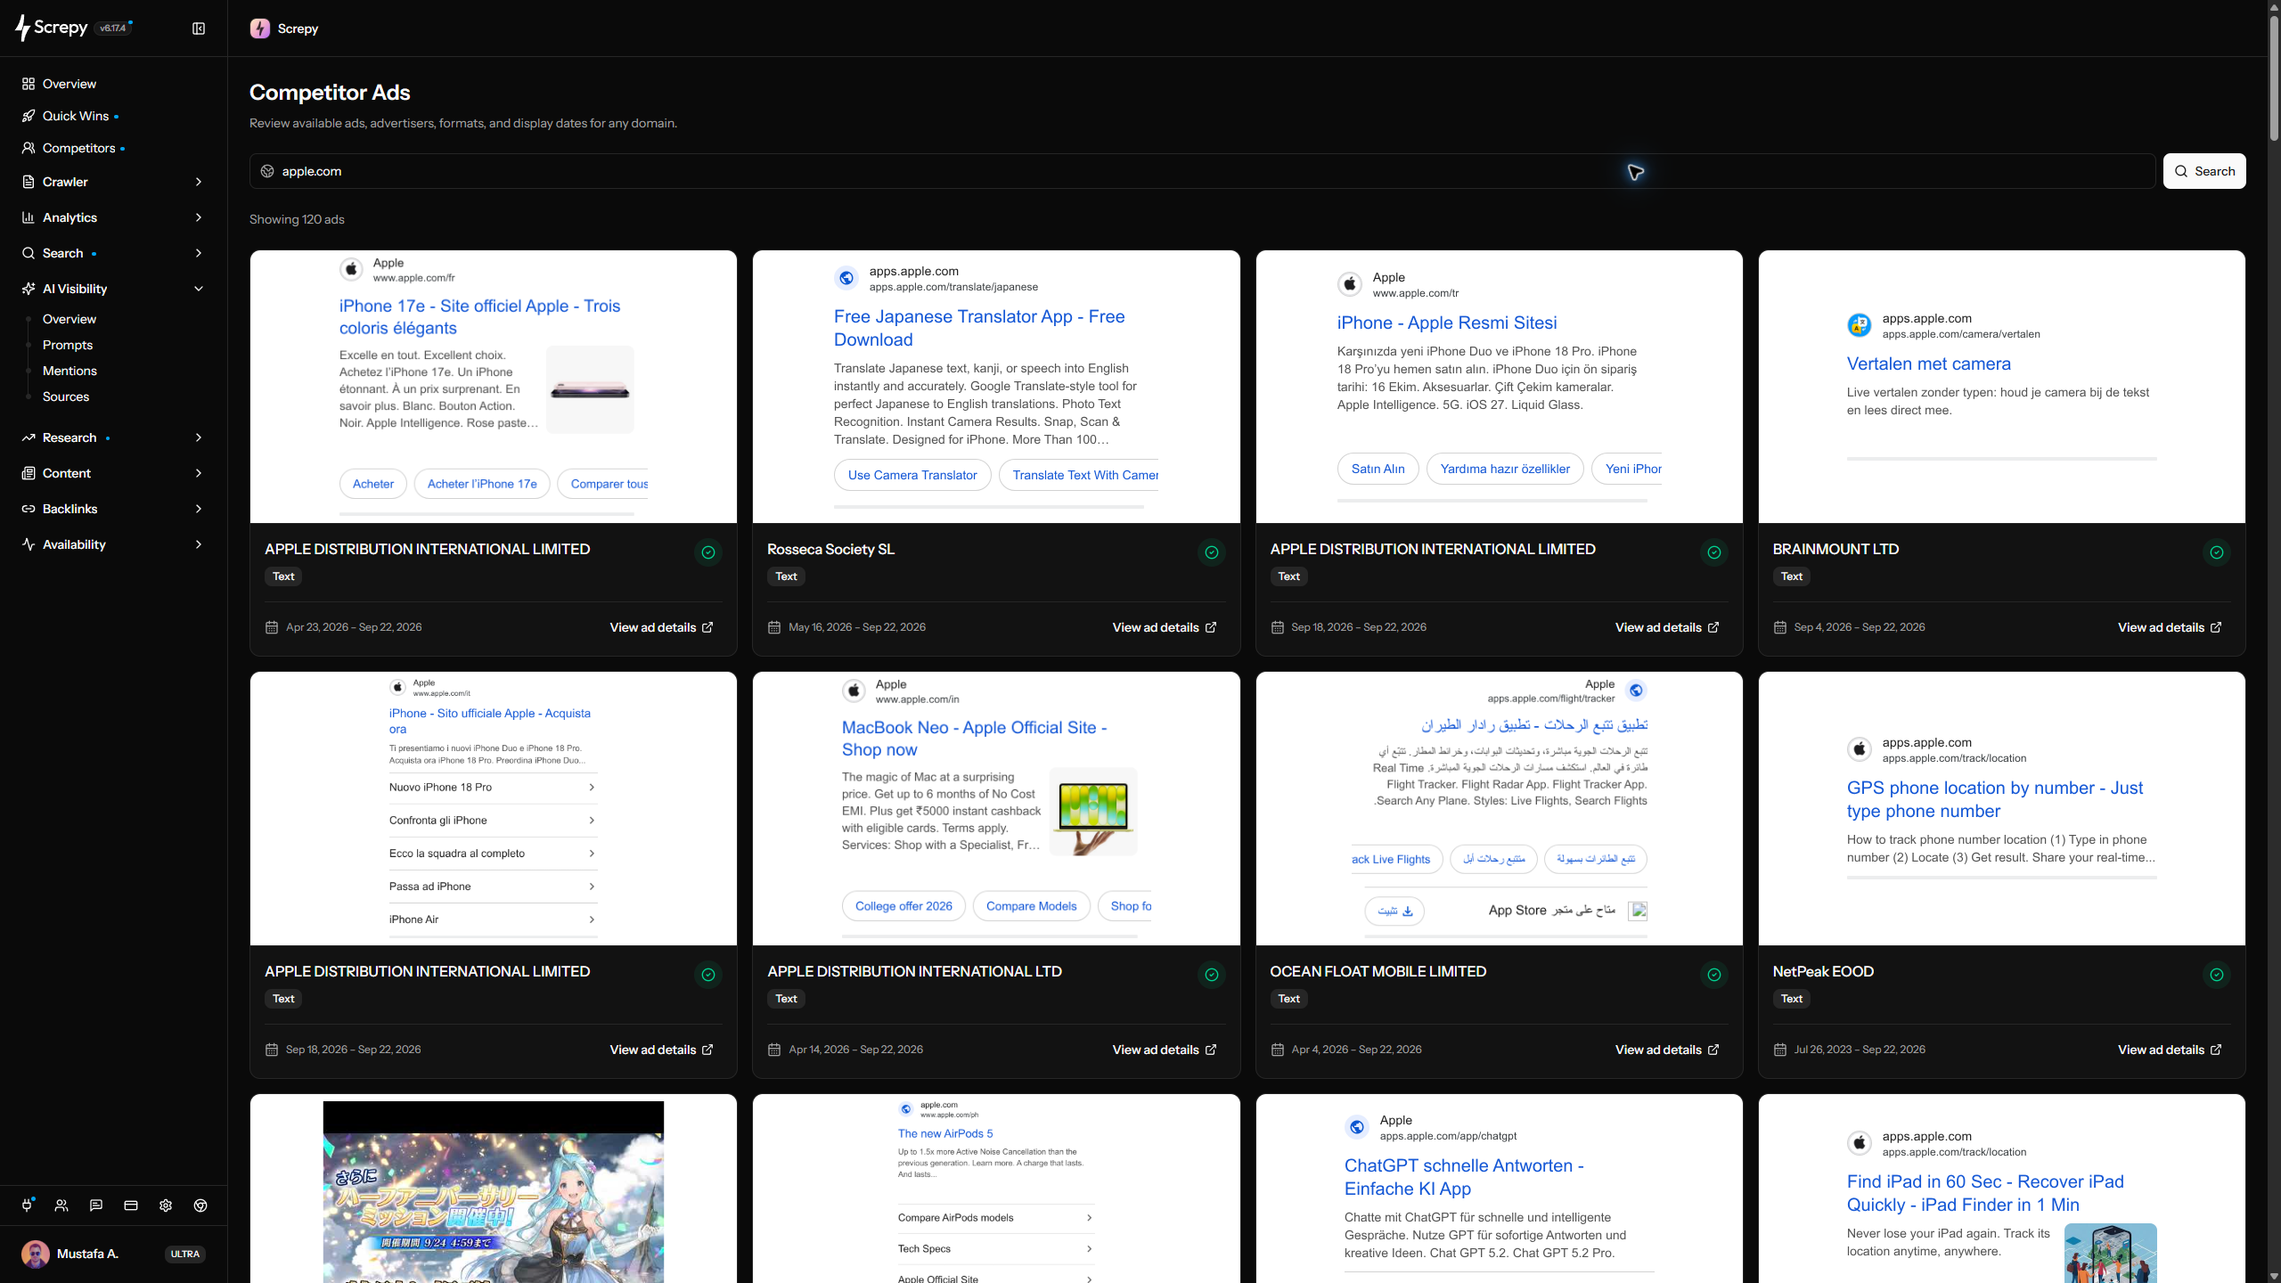The height and width of the screenshot is (1283, 2281).
Task: Expand the Content menu section
Action: 113,473
